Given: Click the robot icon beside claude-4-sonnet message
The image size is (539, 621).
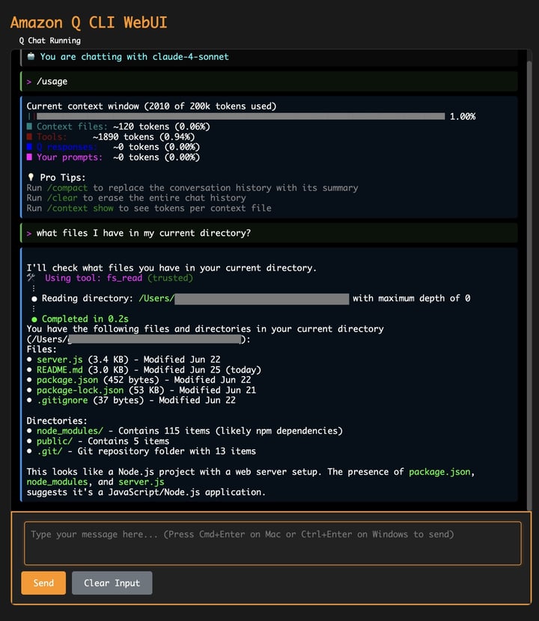Looking at the screenshot, I should pos(31,57).
